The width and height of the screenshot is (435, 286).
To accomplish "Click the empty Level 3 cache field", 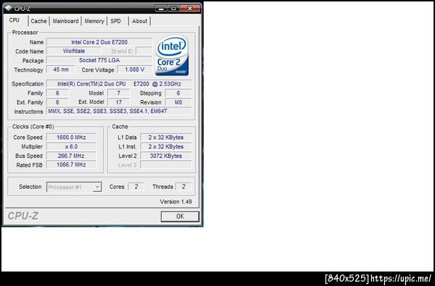I will (x=166, y=165).
